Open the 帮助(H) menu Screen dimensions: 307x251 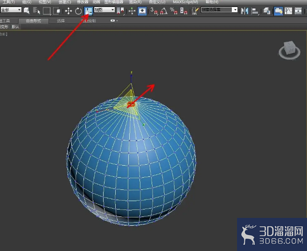click(212, 2)
